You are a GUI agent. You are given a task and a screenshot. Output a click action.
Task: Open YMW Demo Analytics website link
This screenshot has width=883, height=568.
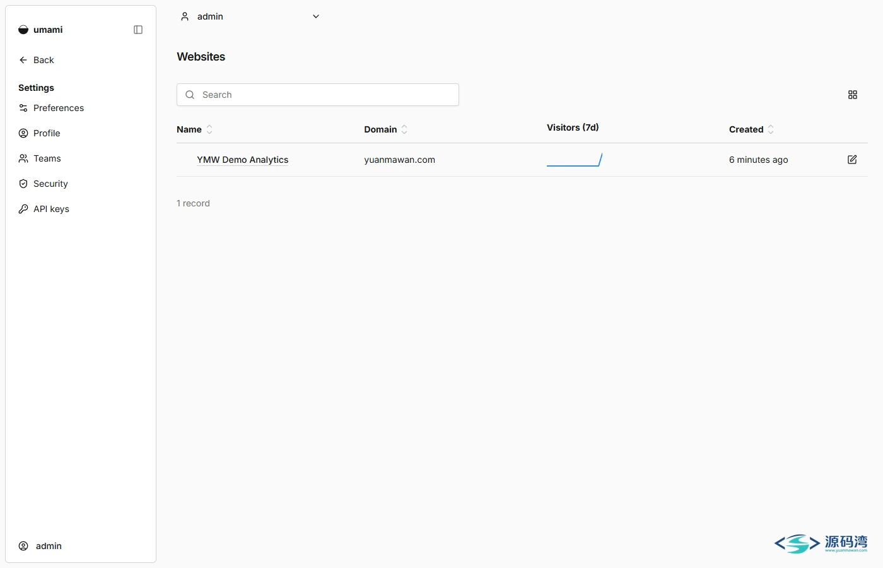[x=243, y=160]
